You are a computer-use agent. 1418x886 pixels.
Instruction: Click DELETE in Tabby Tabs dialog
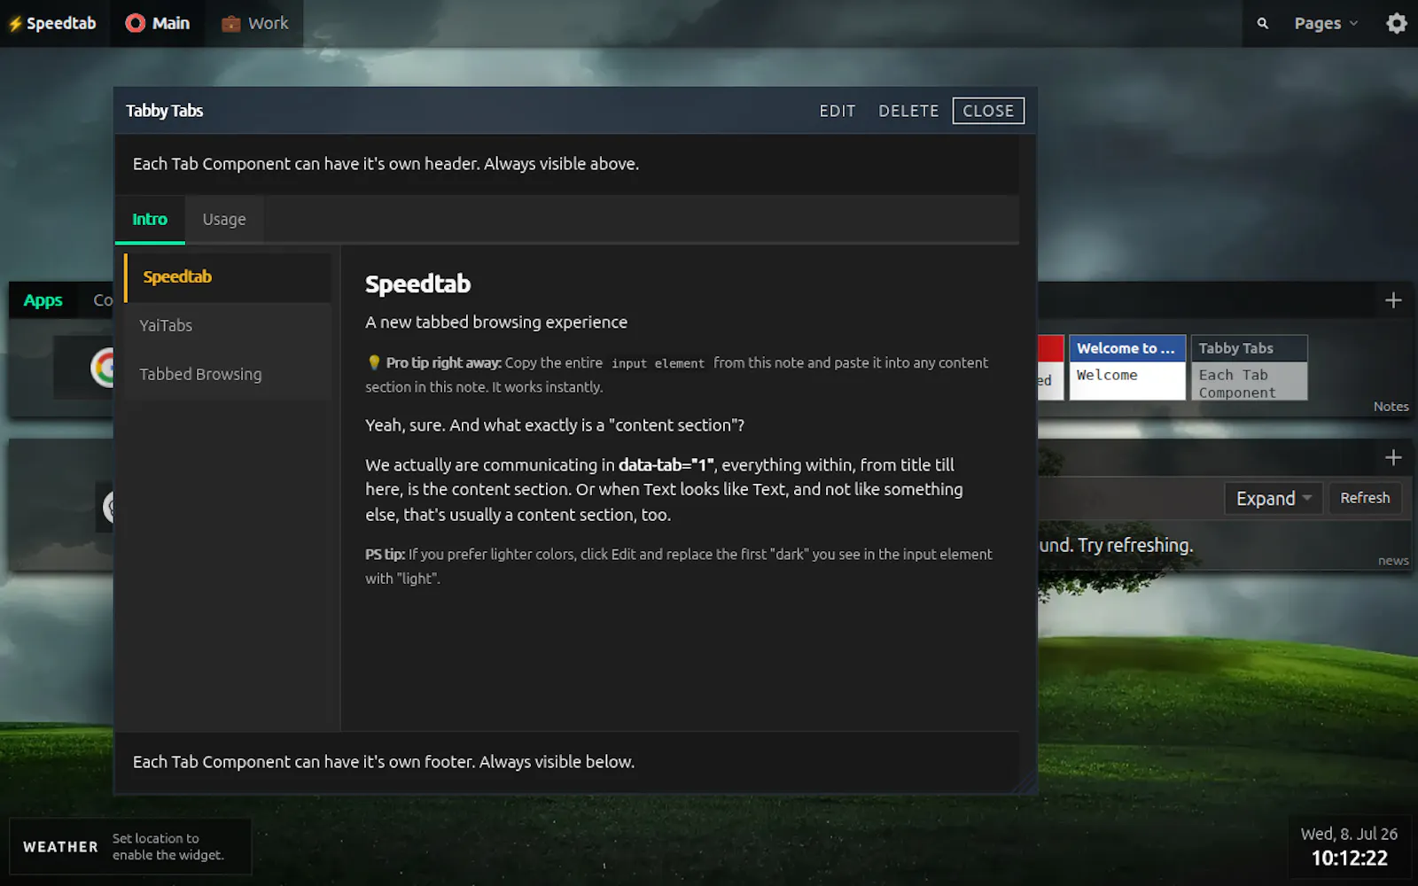[908, 111]
